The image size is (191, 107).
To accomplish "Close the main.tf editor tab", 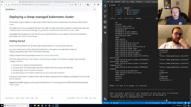I will (119, 5).
